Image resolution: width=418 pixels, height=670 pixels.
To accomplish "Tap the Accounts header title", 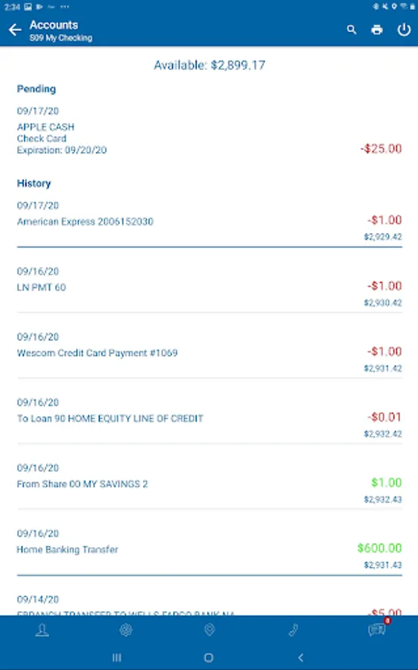I will pyautogui.click(x=54, y=25).
